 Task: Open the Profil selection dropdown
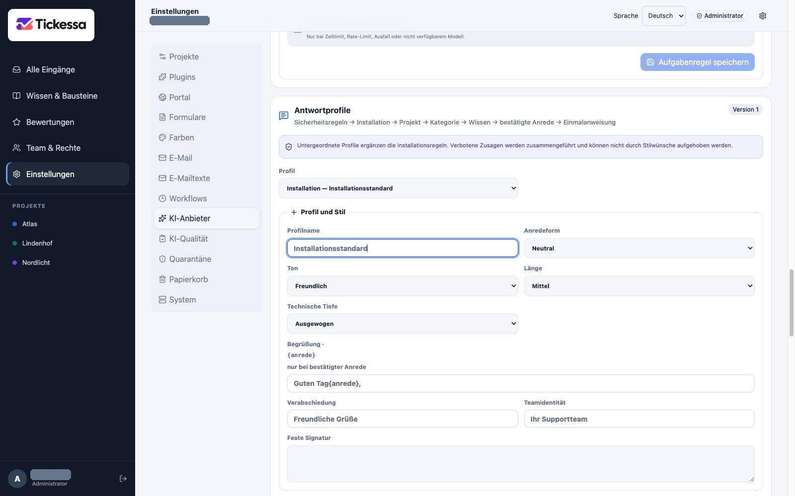point(398,188)
